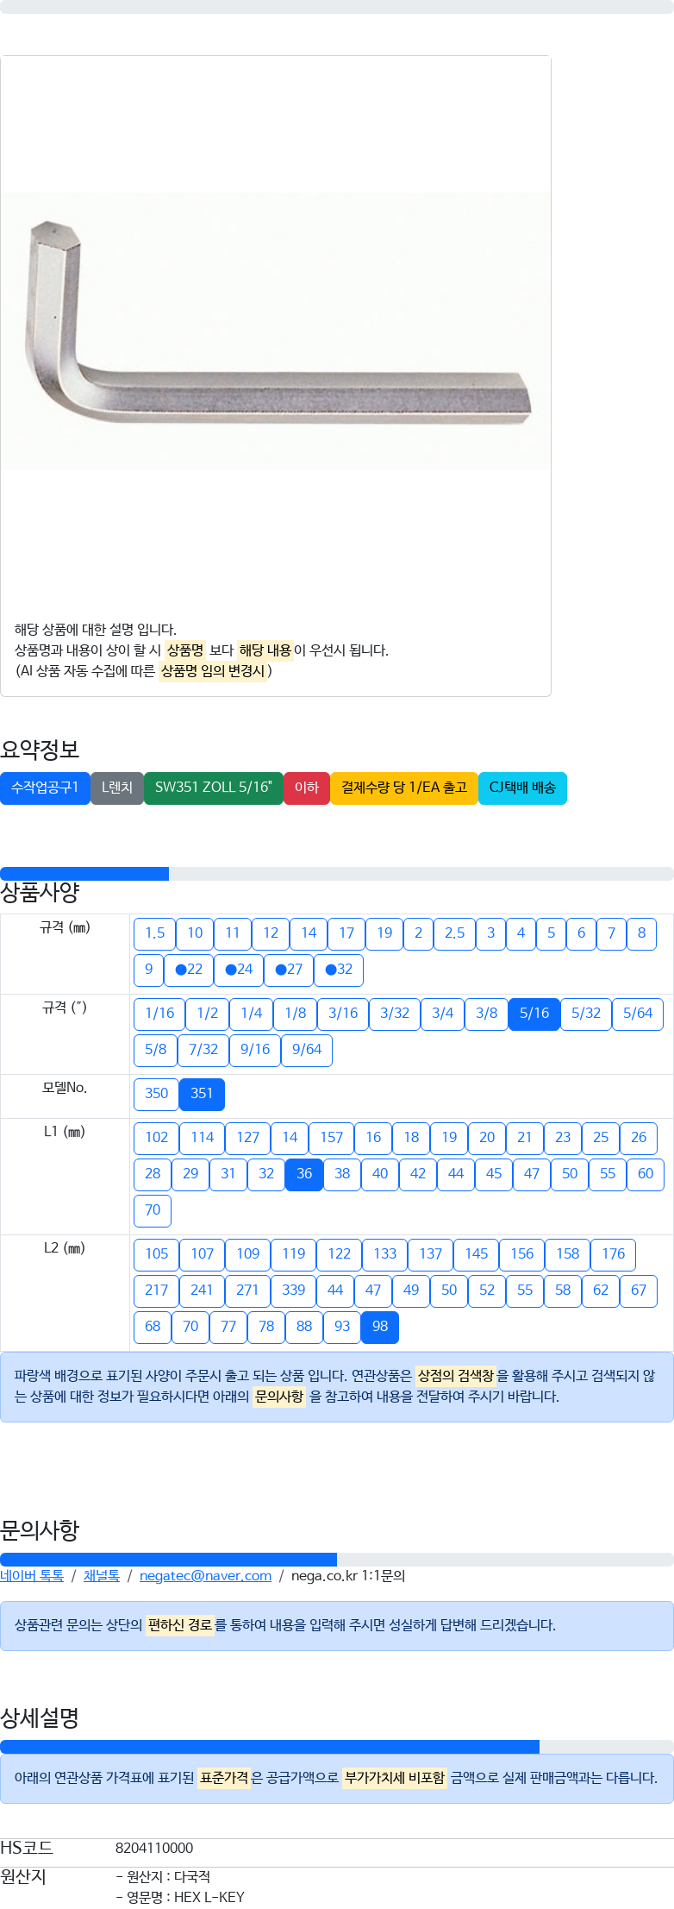Choose L2 length 98 mm
674x1909 pixels.
pyautogui.click(x=380, y=1327)
